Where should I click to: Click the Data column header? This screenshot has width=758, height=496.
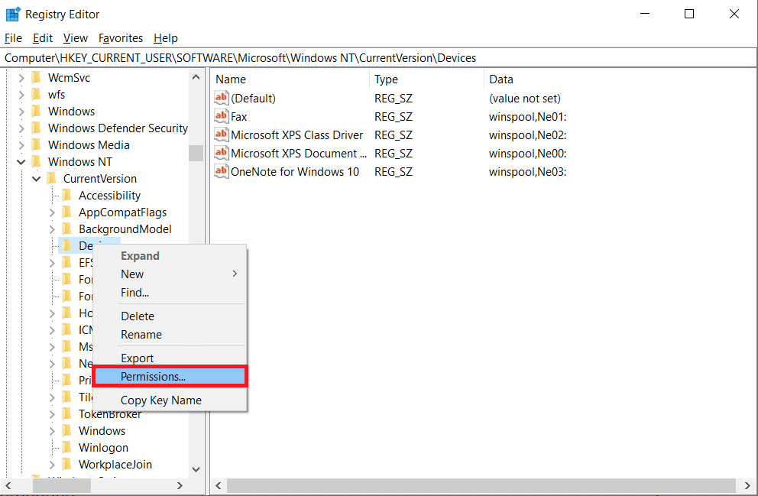501,79
